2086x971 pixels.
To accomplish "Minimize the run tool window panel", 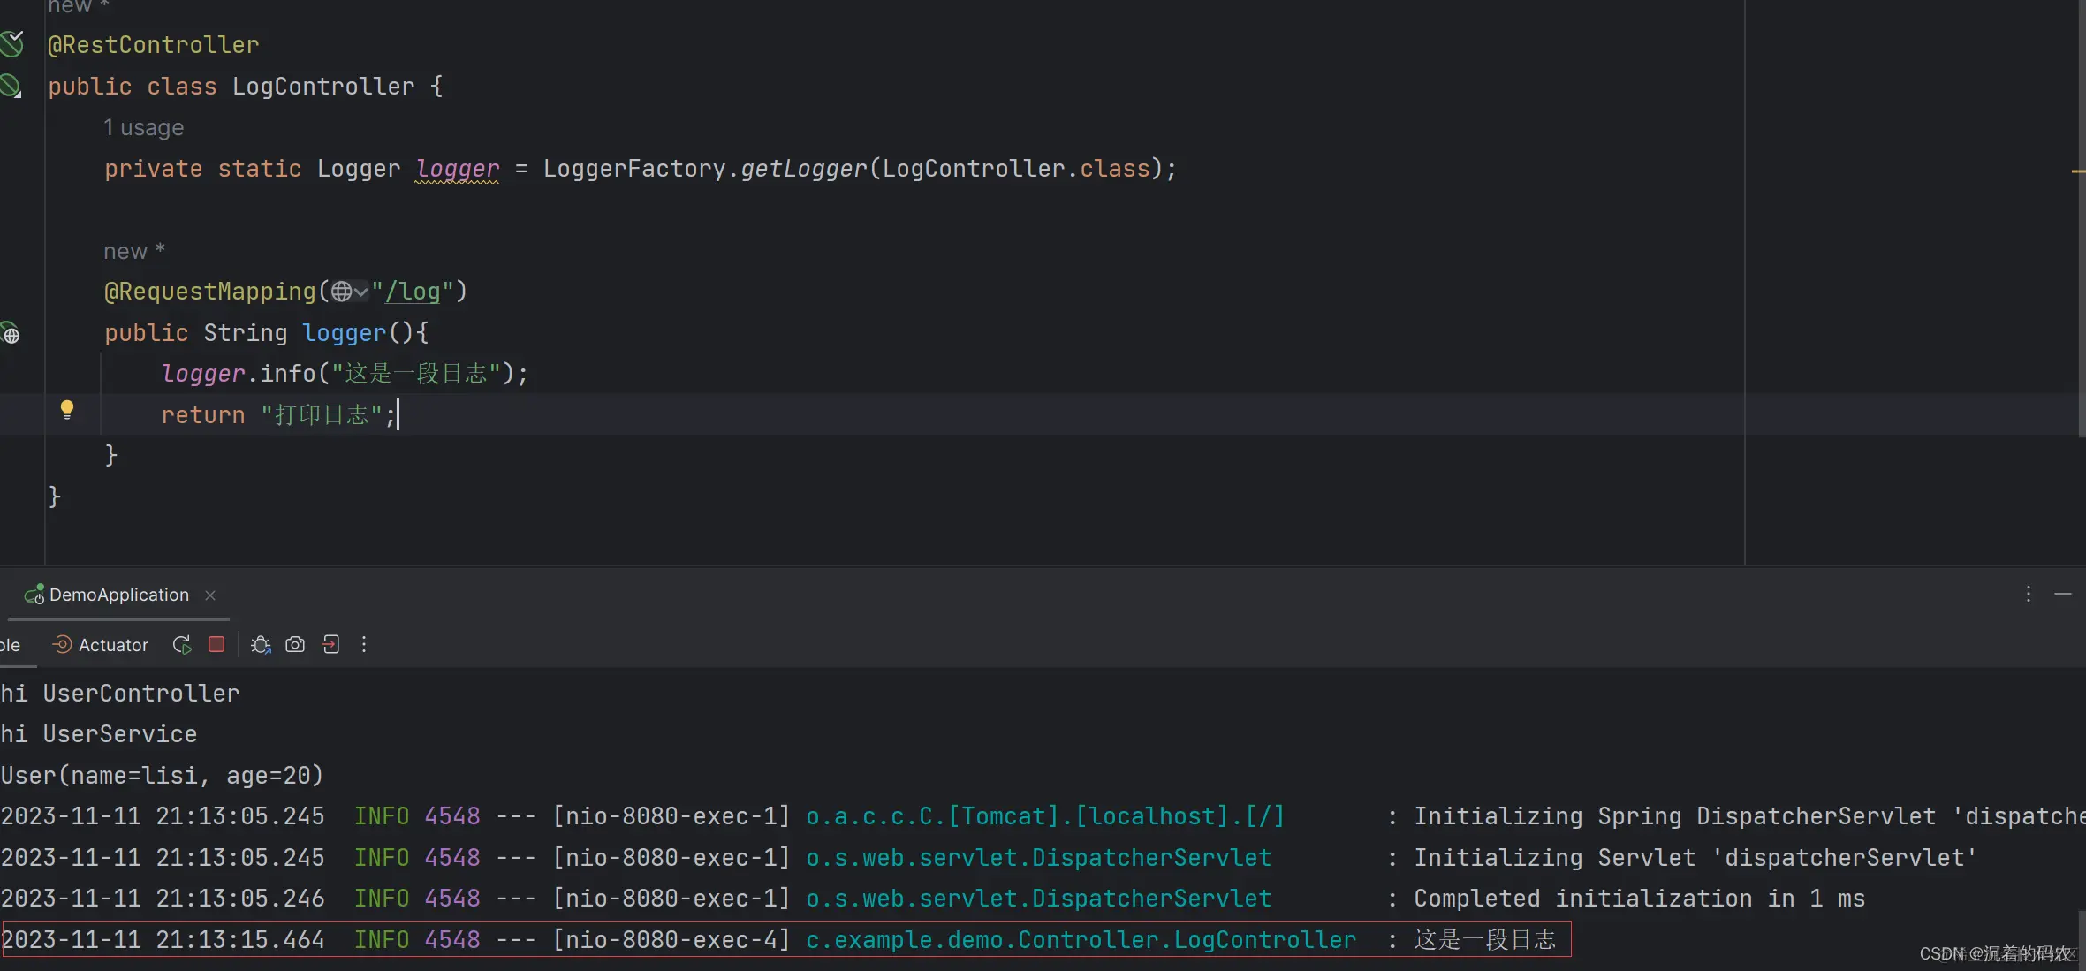I will [x=2063, y=594].
